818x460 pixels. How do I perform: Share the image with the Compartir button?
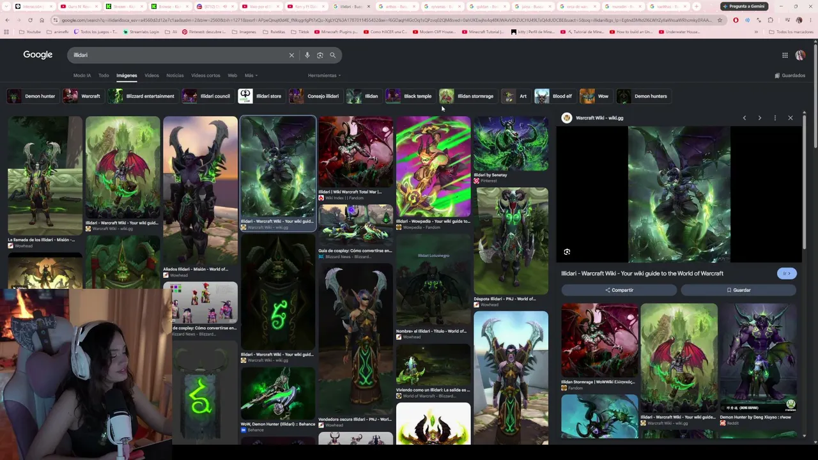click(619, 290)
